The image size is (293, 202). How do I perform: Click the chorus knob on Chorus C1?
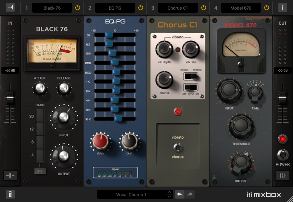164,80
